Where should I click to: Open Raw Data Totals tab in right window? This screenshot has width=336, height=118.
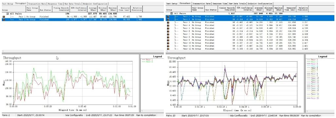(x=237, y=4)
